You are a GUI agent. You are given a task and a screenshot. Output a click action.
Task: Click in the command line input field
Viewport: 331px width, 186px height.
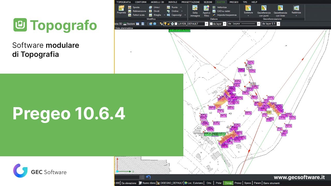(x=127, y=177)
